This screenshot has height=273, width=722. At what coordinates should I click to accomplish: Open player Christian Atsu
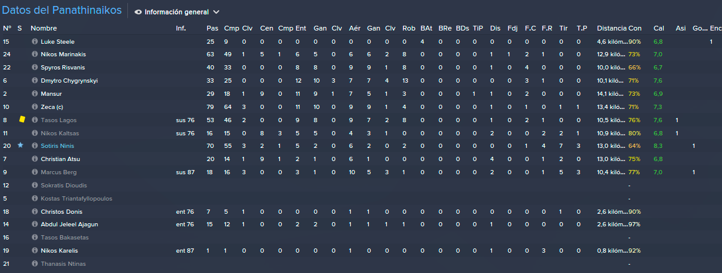(x=60, y=159)
